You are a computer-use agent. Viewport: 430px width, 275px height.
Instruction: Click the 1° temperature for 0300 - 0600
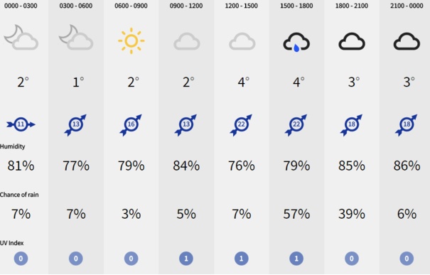click(78, 82)
